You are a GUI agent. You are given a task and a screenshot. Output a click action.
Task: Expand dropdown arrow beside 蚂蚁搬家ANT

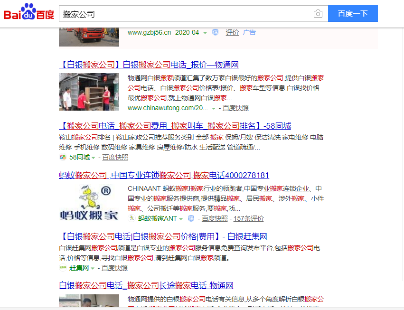pyautogui.click(x=181, y=219)
